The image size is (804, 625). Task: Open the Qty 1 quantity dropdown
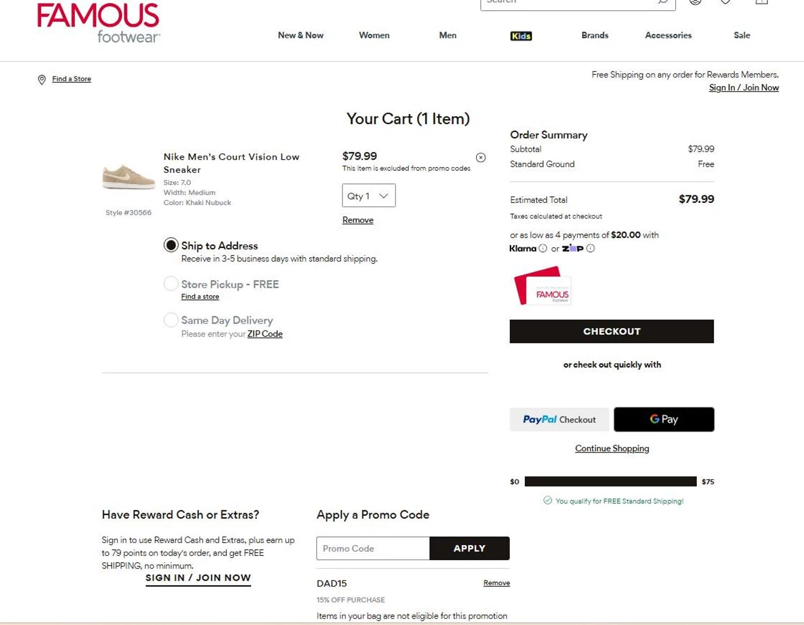point(369,195)
